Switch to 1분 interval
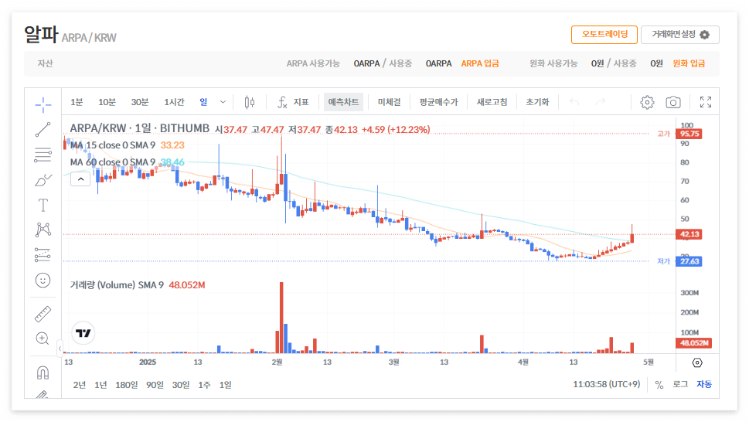The height and width of the screenshot is (422, 749). tap(77, 102)
